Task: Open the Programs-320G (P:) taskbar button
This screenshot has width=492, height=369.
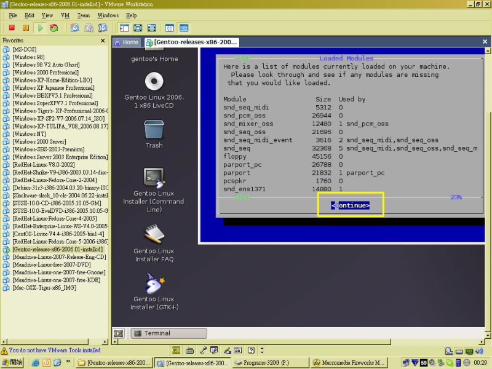Action: [271, 363]
